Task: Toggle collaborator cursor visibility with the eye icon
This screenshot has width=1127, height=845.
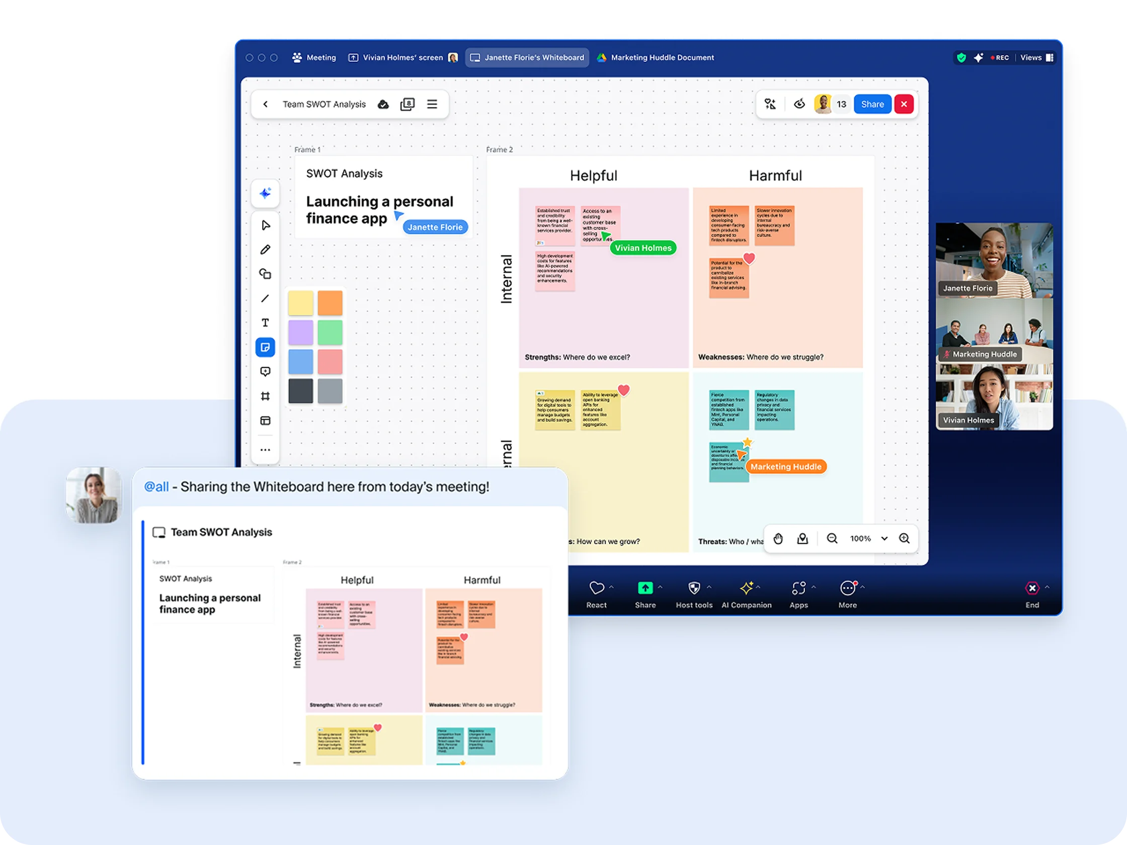Action: [799, 104]
